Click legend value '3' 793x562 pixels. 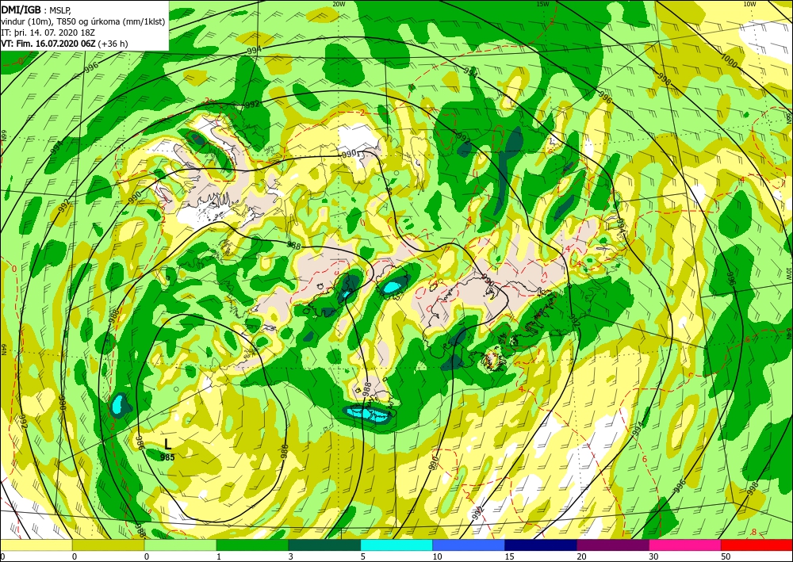click(291, 556)
